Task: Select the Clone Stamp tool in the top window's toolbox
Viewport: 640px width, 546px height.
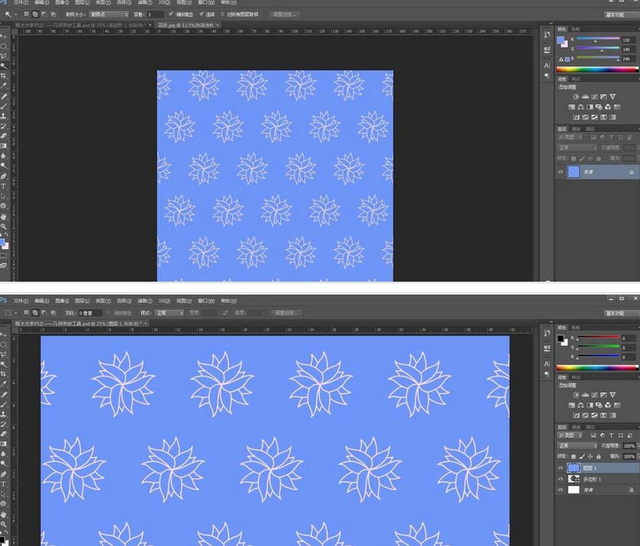Action: pos(3,116)
